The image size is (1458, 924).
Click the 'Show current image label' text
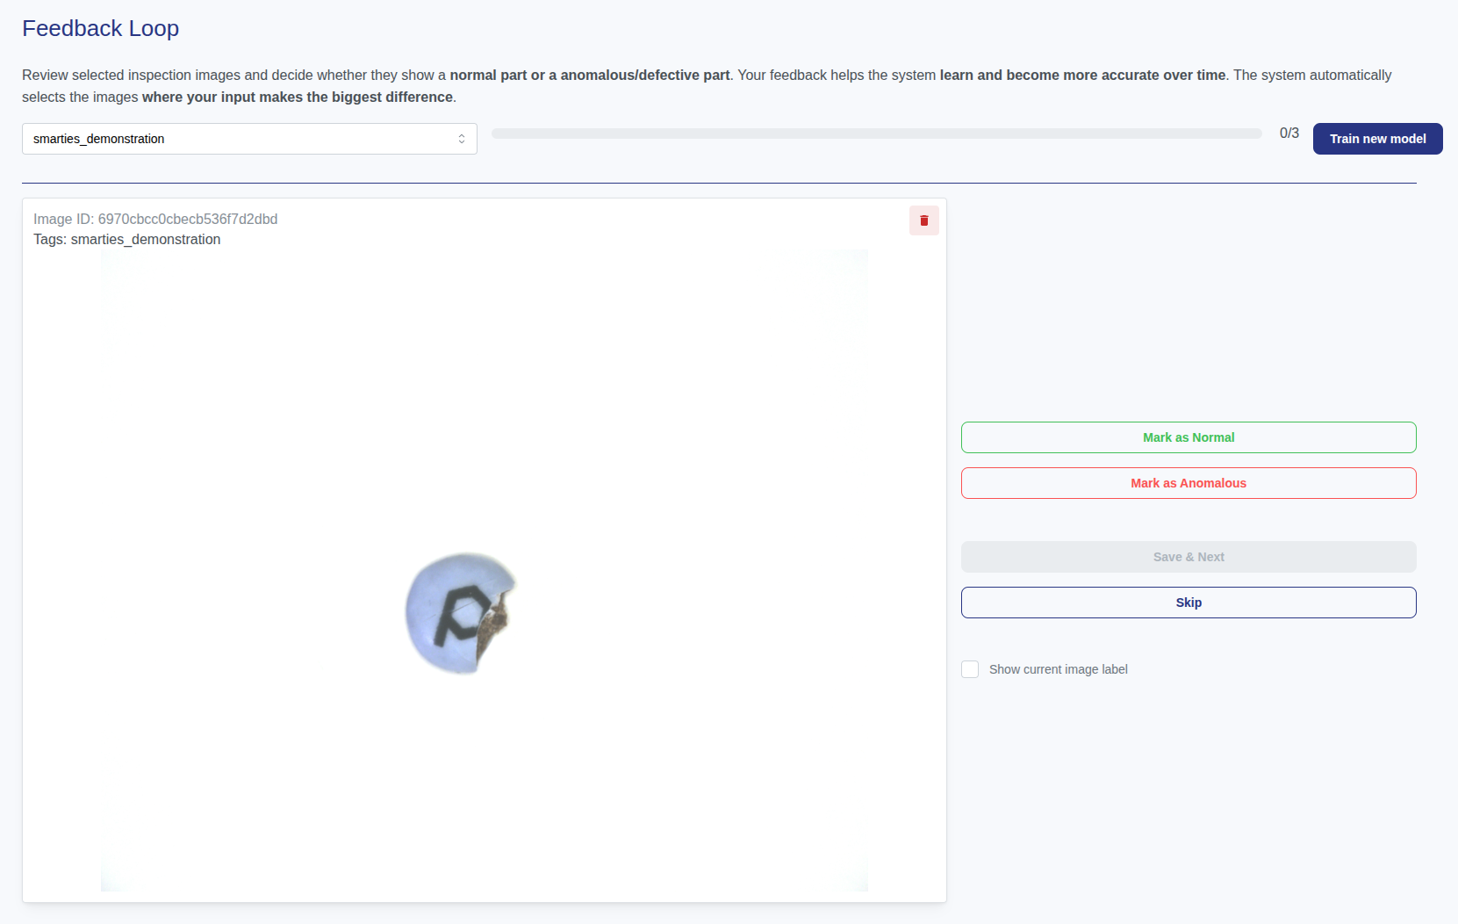point(1058,669)
